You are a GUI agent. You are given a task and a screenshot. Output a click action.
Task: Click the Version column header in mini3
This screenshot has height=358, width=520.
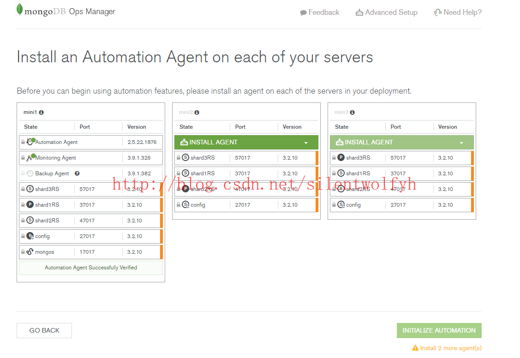pos(448,127)
